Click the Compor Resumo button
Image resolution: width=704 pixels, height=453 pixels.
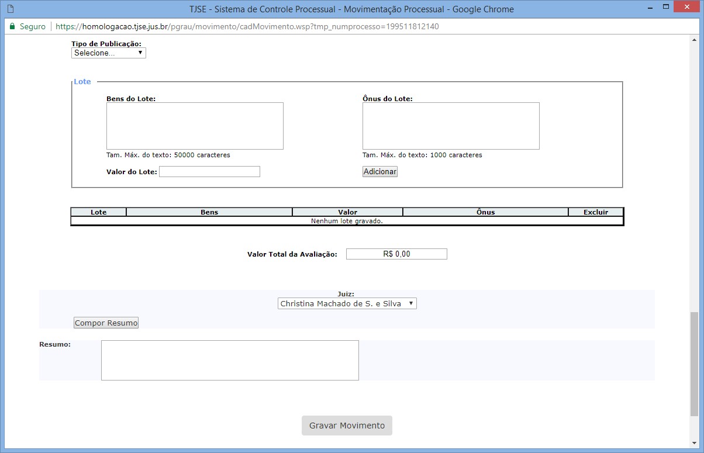click(x=106, y=323)
